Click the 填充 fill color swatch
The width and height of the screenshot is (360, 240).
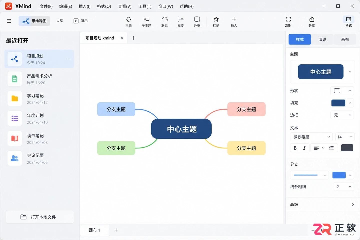(338, 103)
